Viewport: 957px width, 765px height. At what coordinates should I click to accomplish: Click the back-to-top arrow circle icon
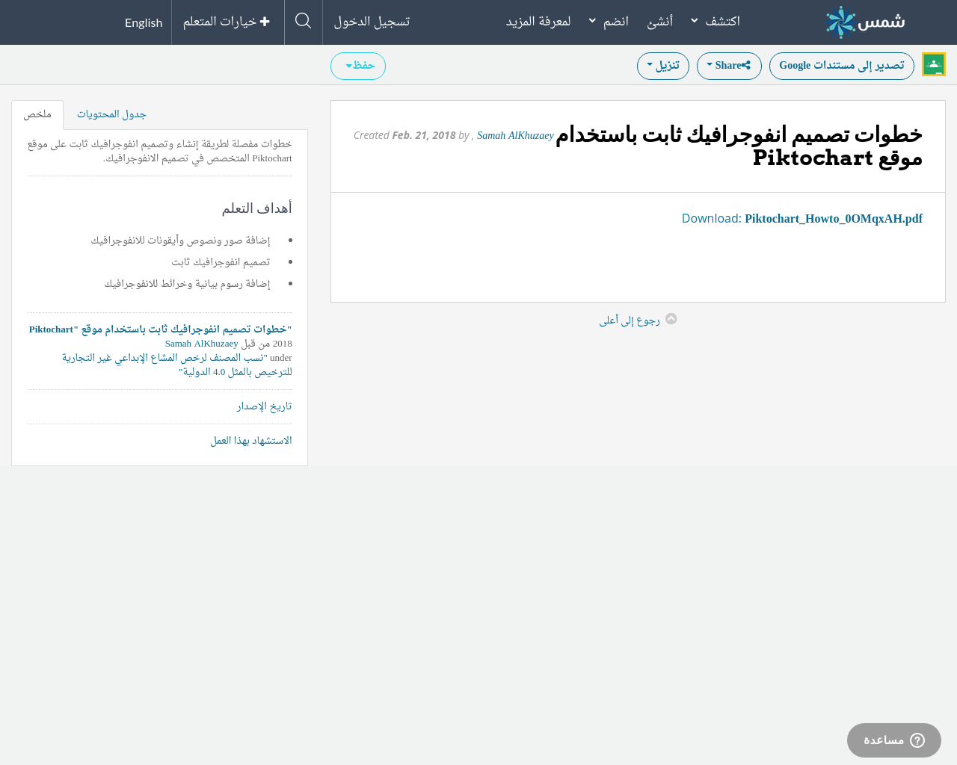click(x=671, y=319)
